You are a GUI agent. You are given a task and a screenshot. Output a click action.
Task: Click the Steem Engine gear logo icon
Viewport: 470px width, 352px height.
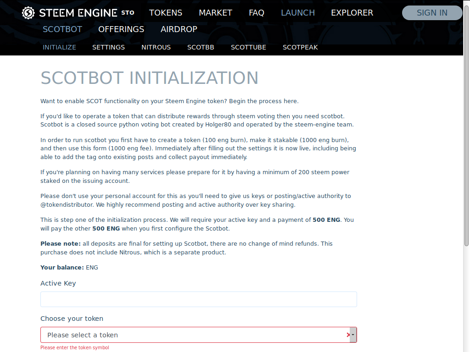click(x=28, y=13)
